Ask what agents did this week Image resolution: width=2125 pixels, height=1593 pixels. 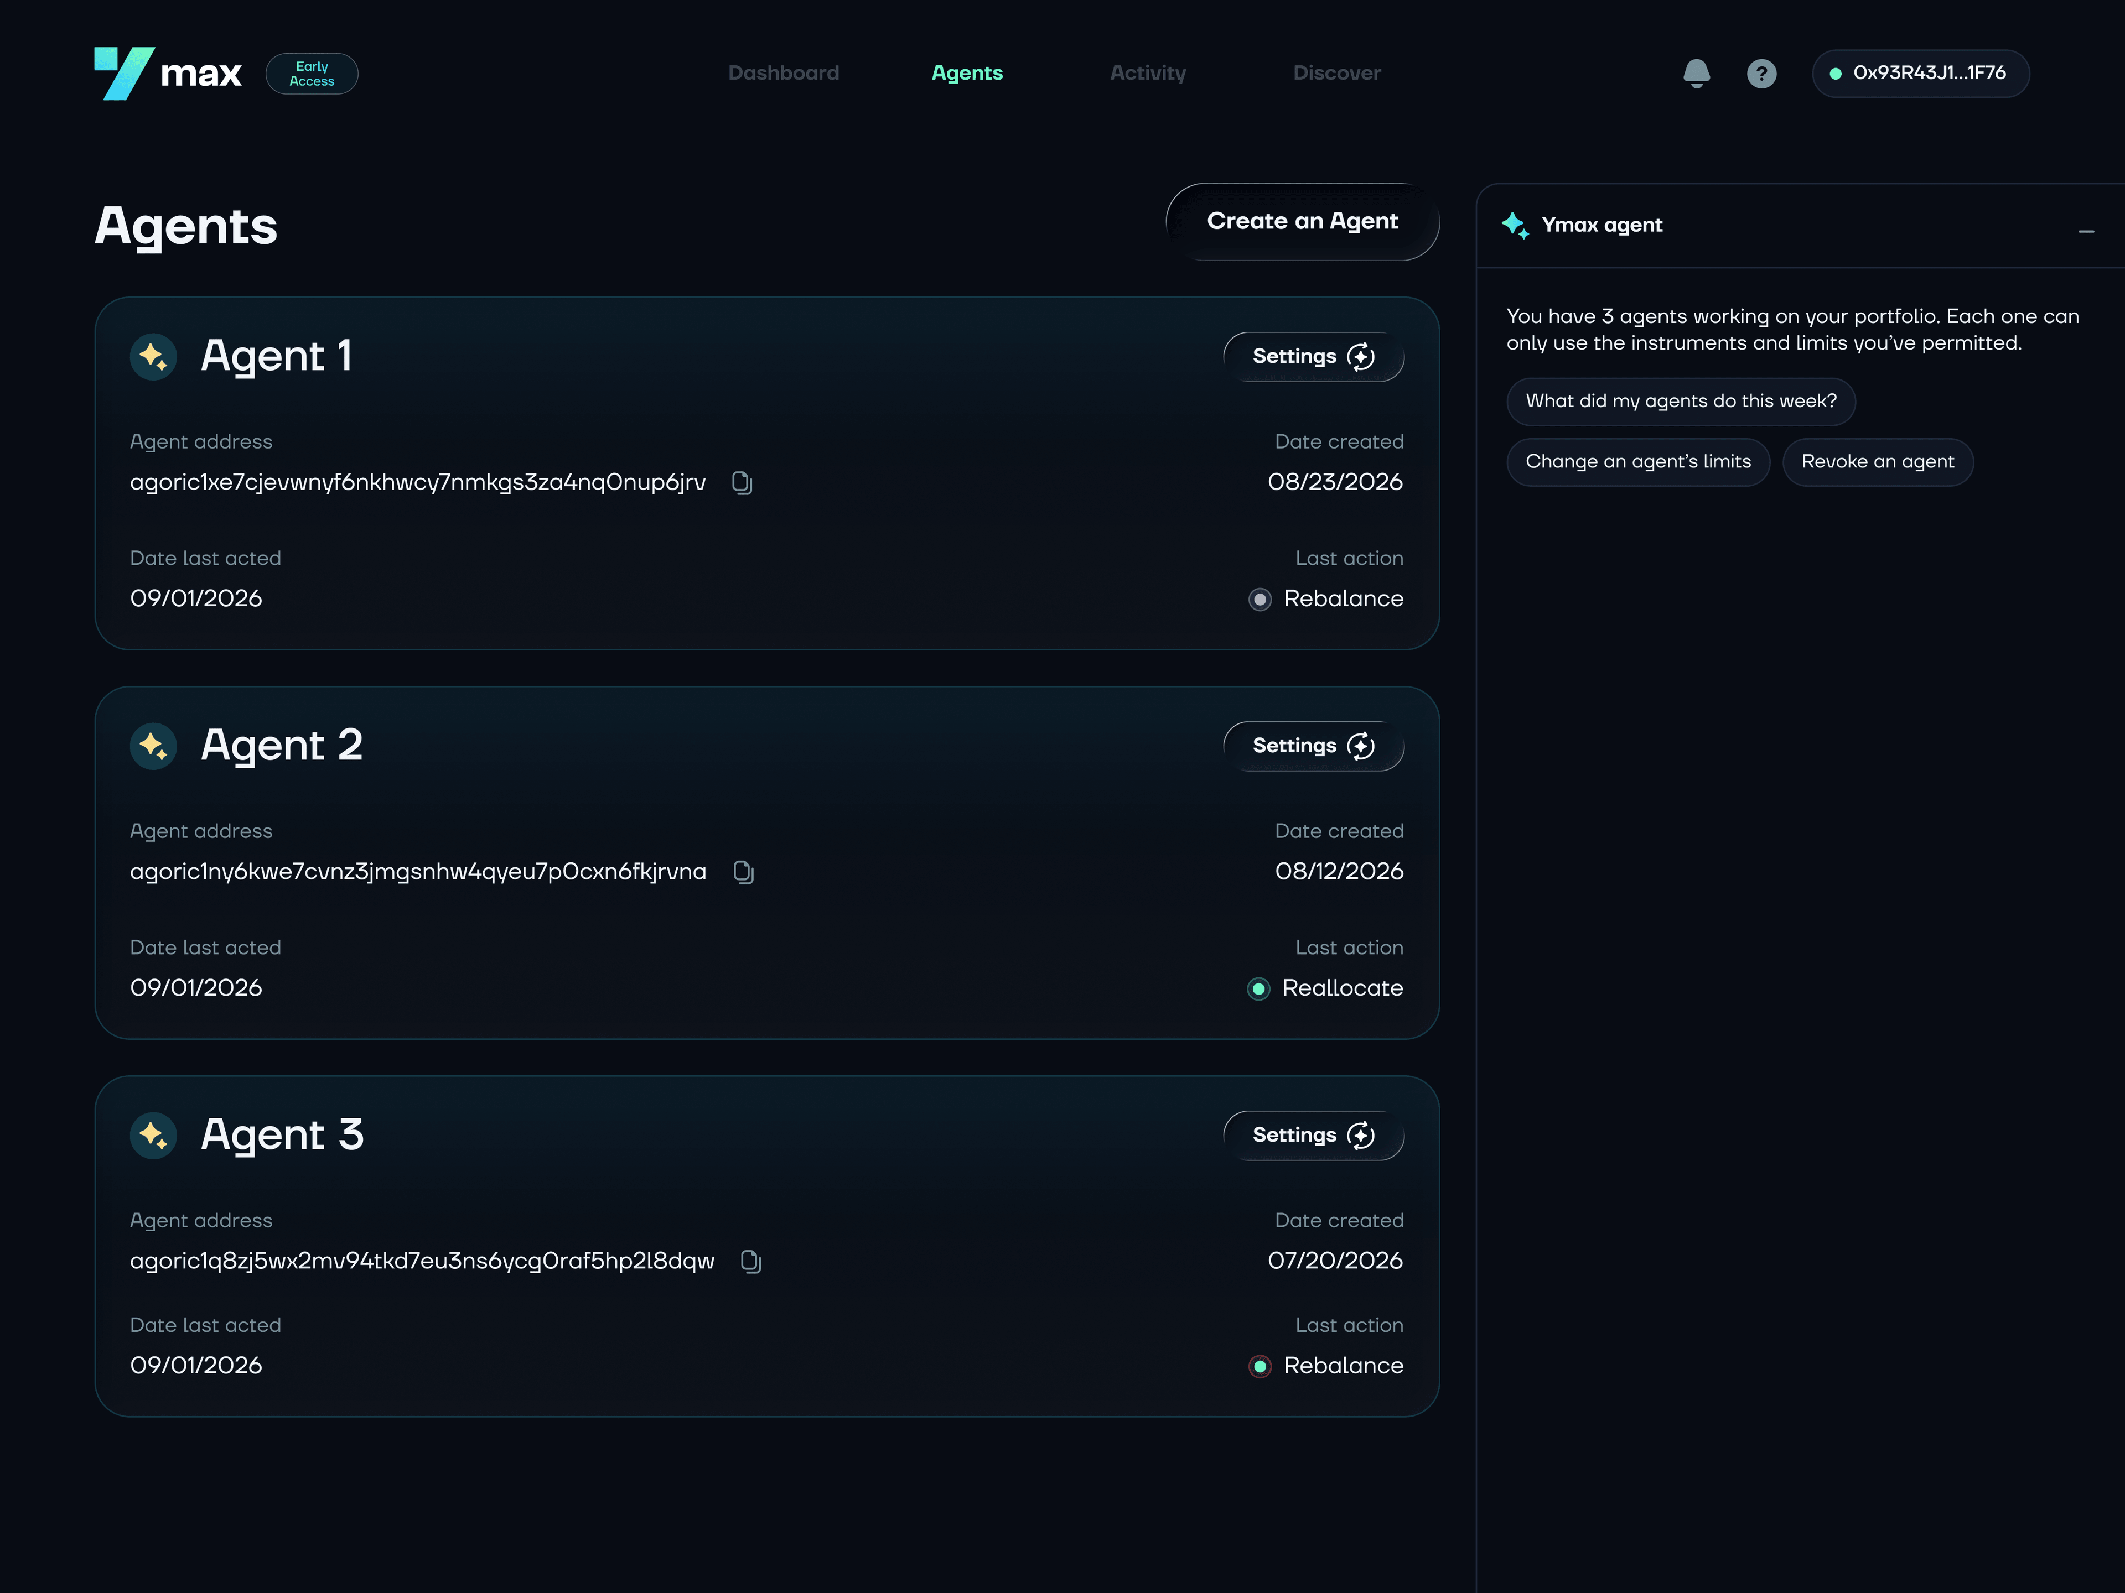point(1680,402)
